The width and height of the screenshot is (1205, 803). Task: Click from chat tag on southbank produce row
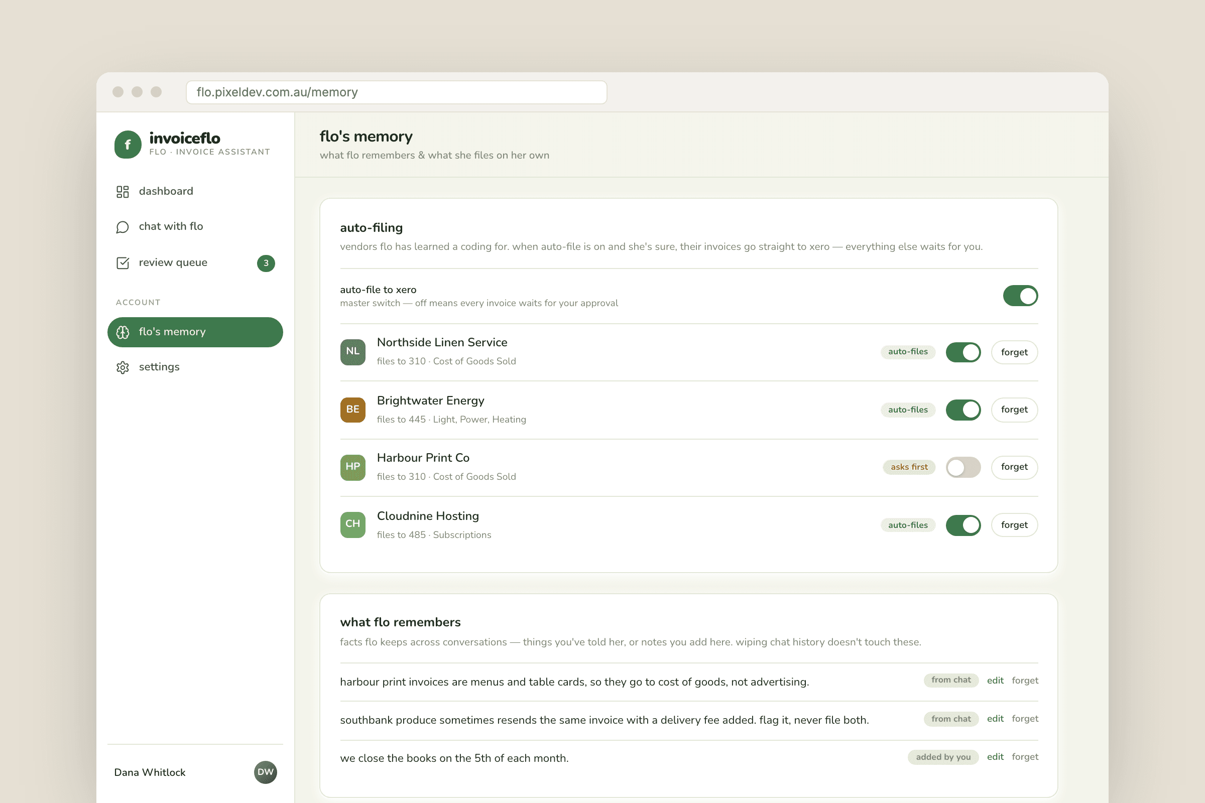pos(951,719)
